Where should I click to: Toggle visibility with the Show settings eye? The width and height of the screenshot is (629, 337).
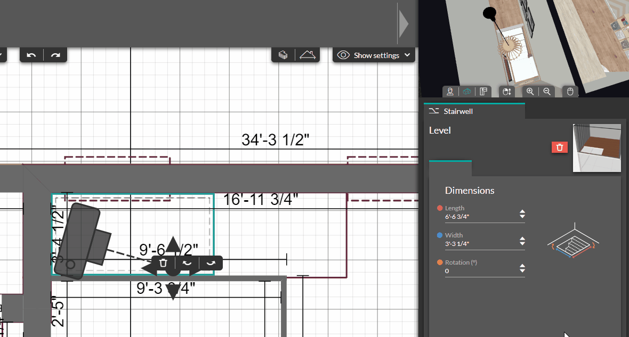(343, 55)
